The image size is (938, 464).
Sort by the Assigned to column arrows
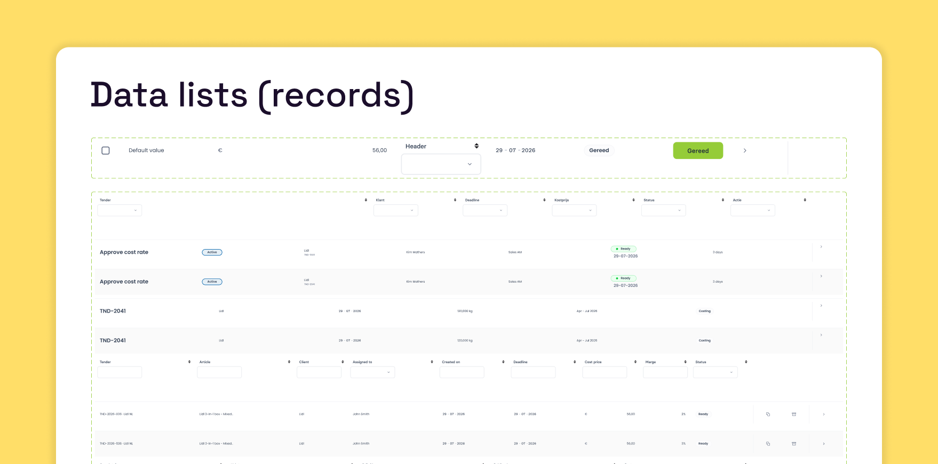[432, 362]
